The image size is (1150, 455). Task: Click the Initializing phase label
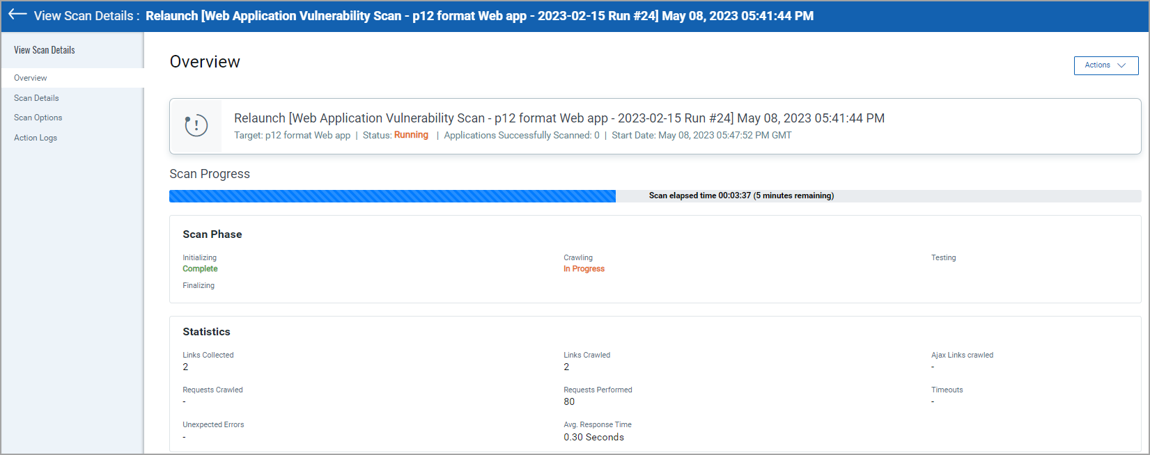pyautogui.click(x=200, y=257)
